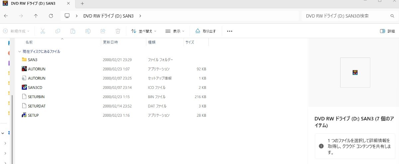The image size is (399, 164).
Task: Click the date 2000/02/23 1:07
Action: [x=116, y=69]
